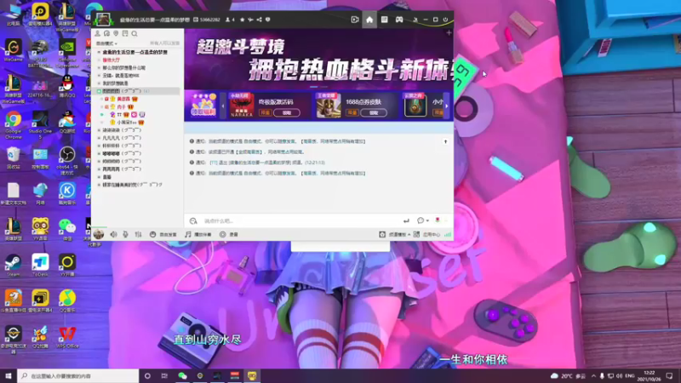Viewport: 681px width, 383px height.
Task: Click the send enter-arrow icon in chat bar
Action: (406, 220)
